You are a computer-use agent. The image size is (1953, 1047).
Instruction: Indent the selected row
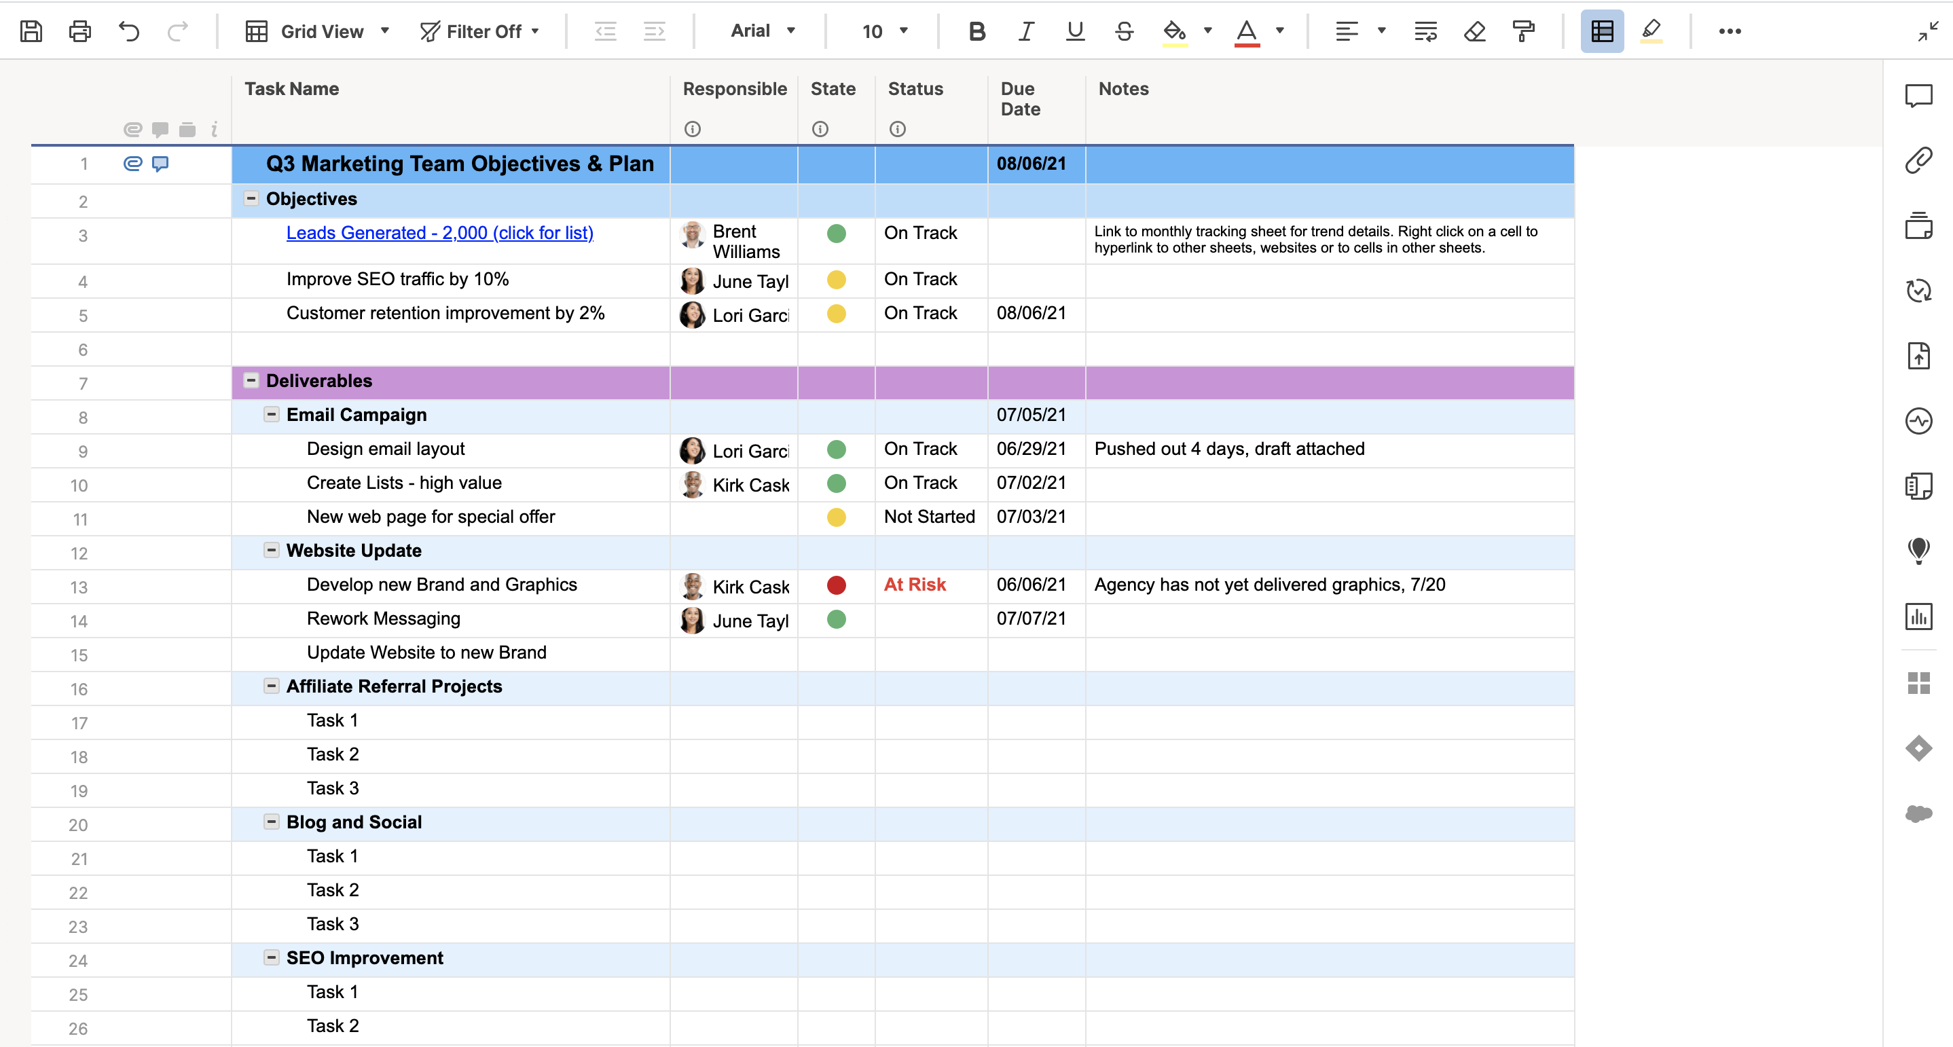[x=655, y=31]
